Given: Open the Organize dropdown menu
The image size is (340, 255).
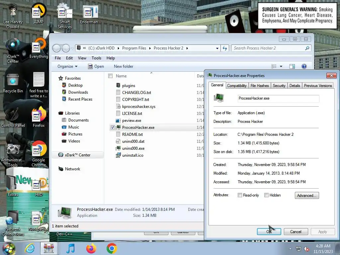Looking at the screenshot, I should point(67,66).
